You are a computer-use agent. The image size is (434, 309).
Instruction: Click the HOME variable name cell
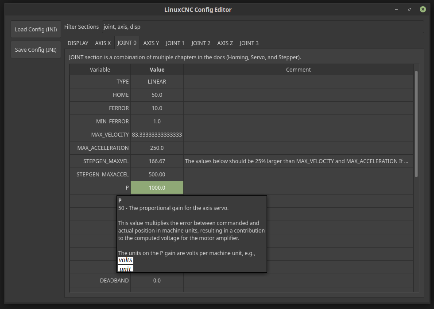click(x=100, y=95)
